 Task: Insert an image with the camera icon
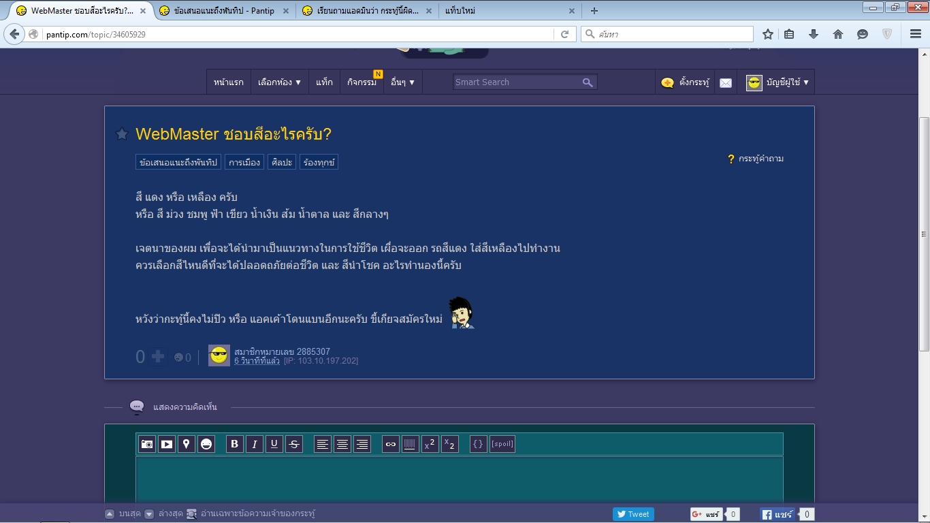coord(147,445)
